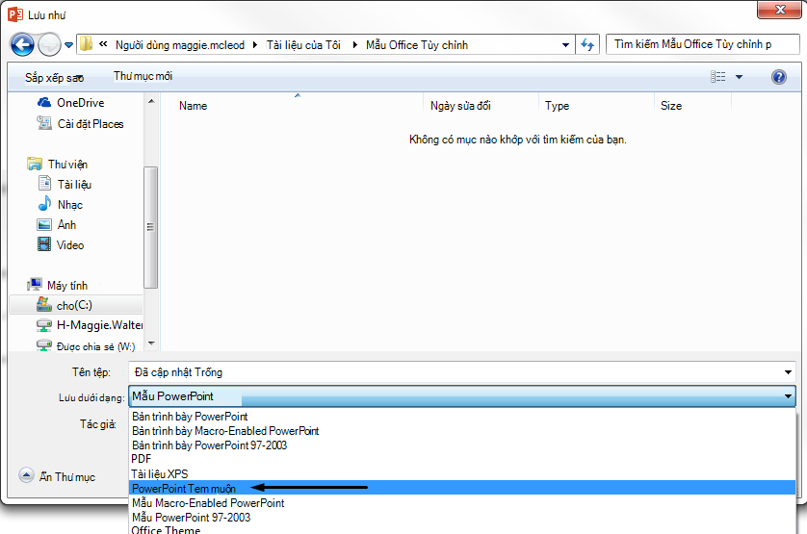Image resolution: width=807 pixels, height=534 pixels.
Task: Sort by the Size column header
Action: [x=671, y=106]
